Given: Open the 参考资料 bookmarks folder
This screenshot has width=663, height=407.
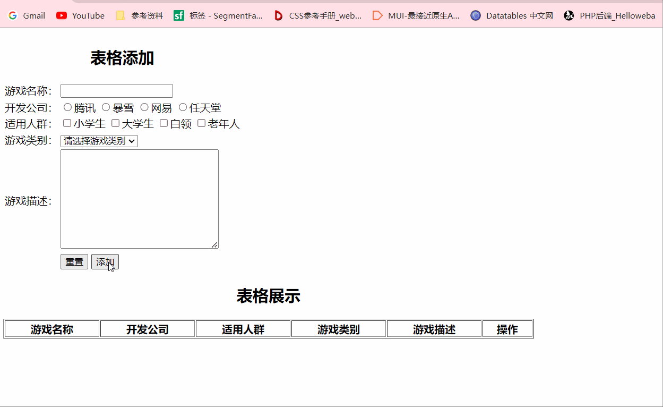Looking at the screenshot, I should (x=140, y=16).
